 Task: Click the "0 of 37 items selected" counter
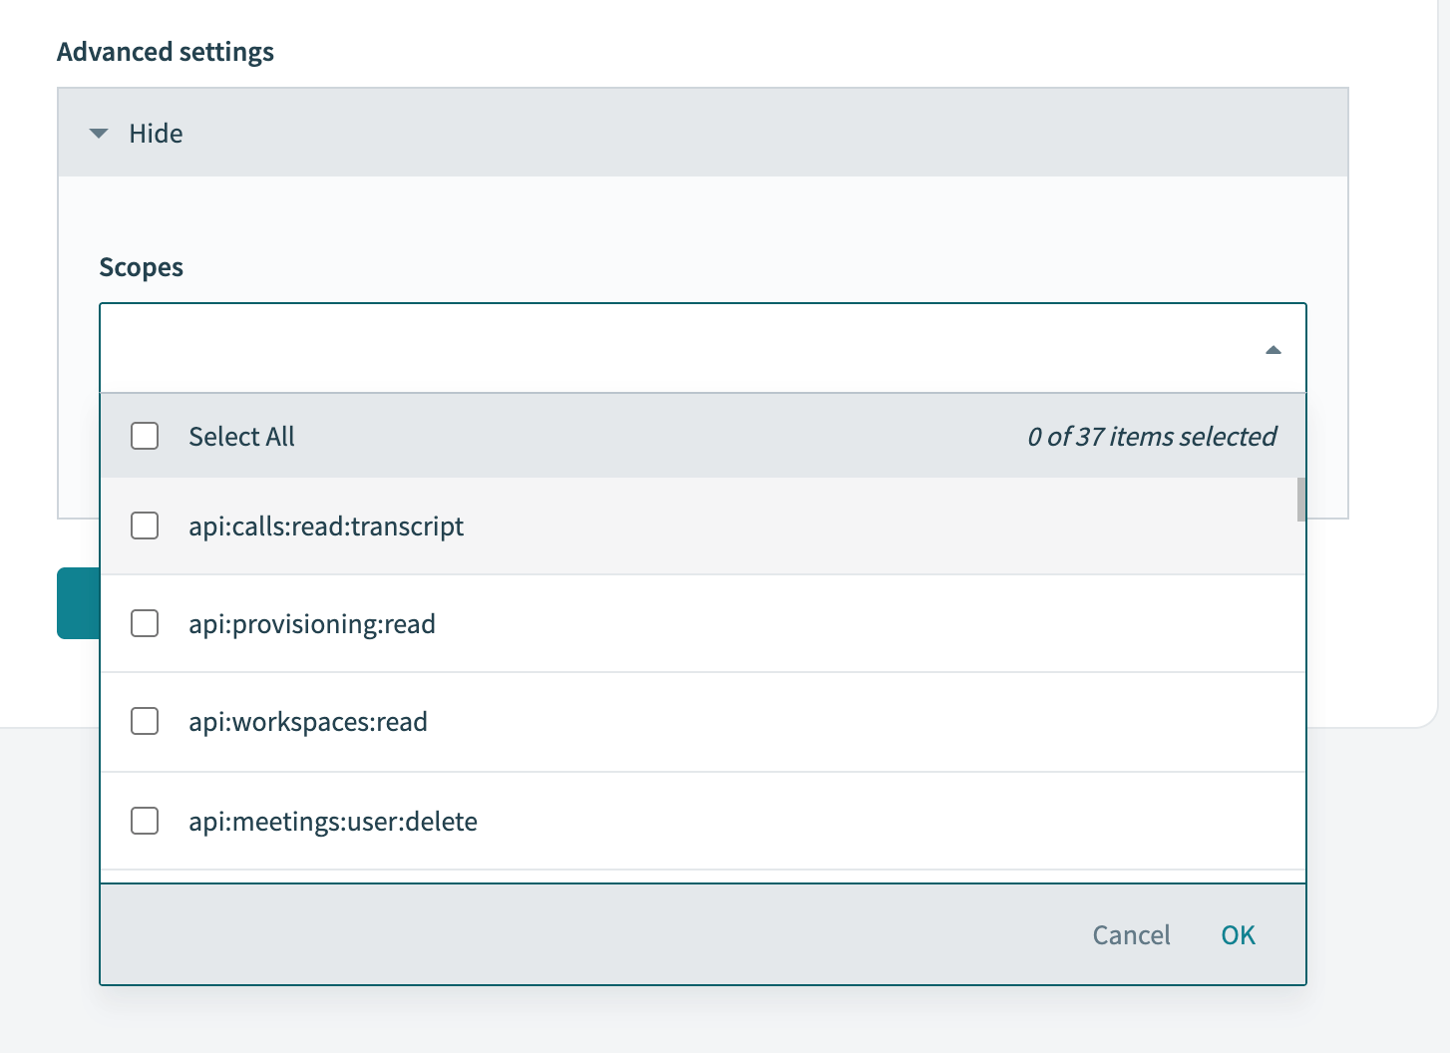tap(1152, 437)
